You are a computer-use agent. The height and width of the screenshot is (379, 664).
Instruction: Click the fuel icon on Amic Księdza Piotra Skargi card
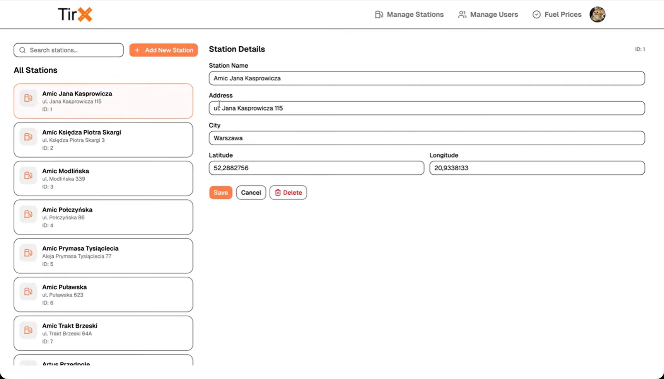28,137
